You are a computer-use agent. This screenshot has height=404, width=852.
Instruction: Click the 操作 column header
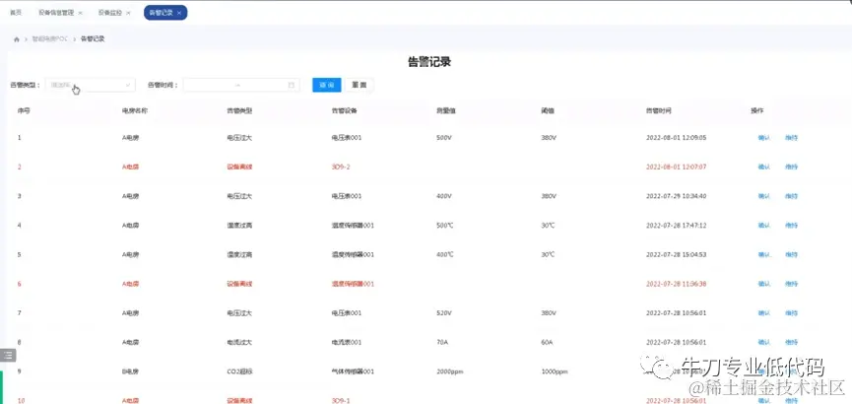pos(756,110)
